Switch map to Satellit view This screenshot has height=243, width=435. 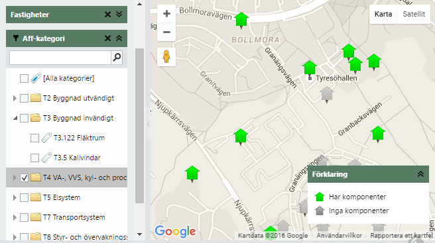(414, 14)
